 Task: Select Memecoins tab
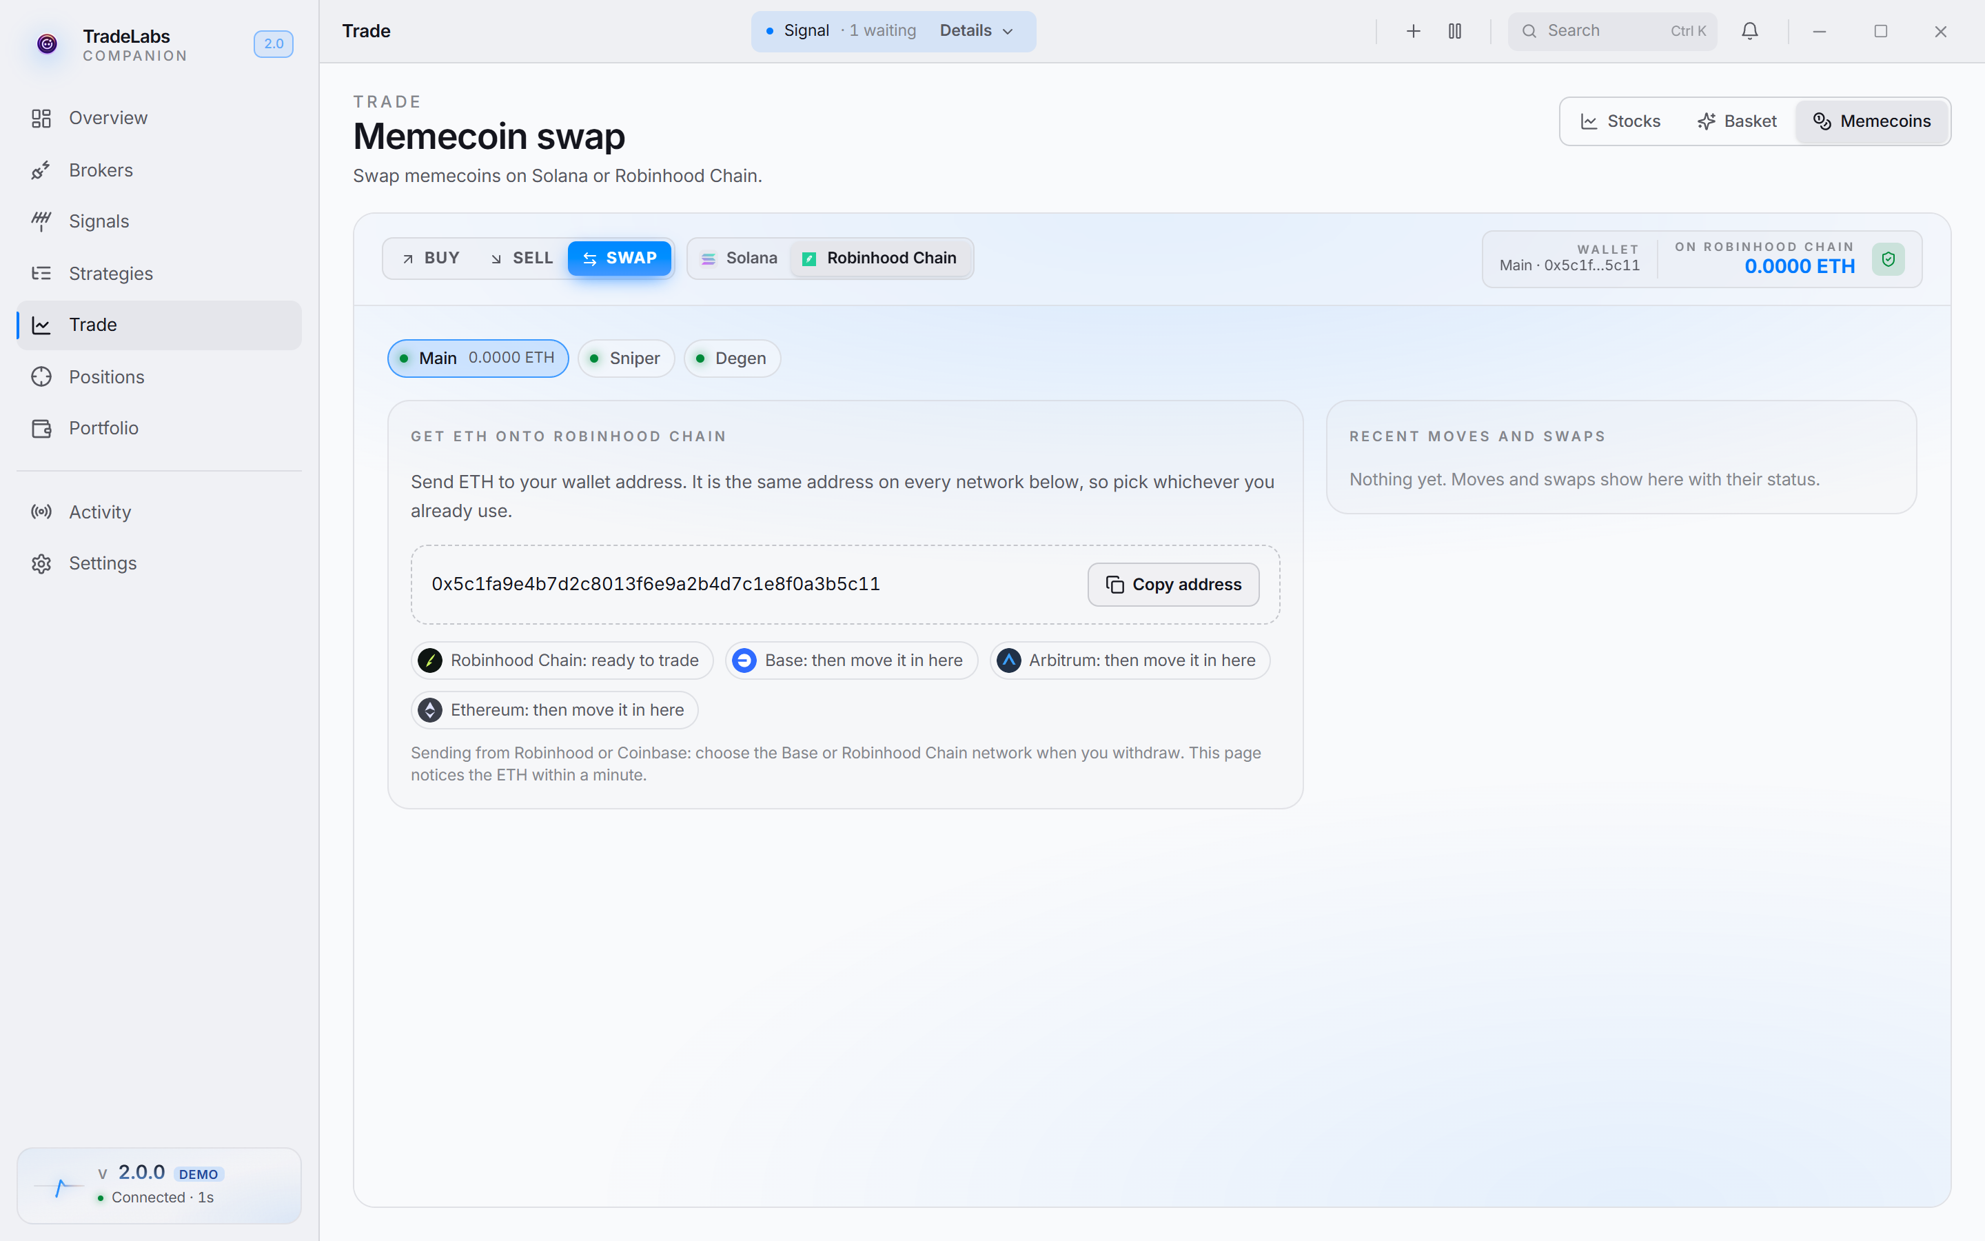pos(1872,121)
